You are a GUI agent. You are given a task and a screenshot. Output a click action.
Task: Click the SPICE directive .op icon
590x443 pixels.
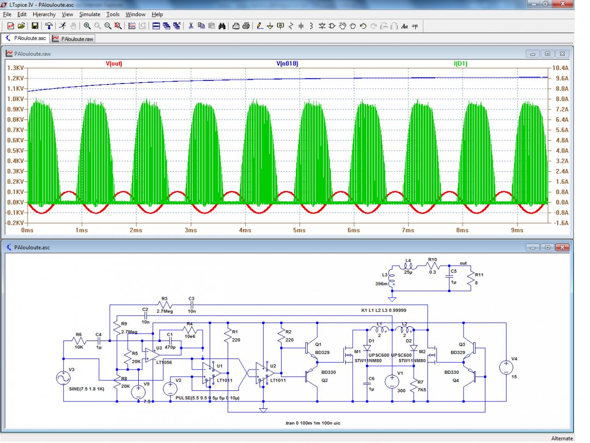[415, 26]
